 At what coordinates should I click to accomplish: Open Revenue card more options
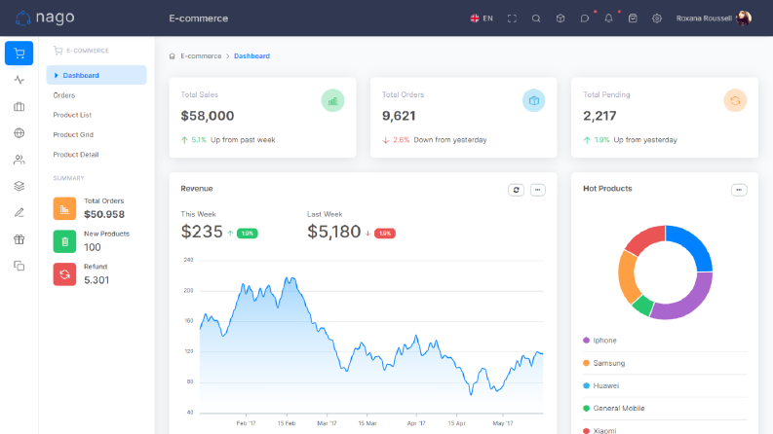tap(538, 190)
